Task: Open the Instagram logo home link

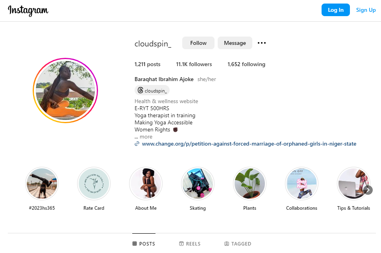Action: pyautogui.click(x=28, y=11)
